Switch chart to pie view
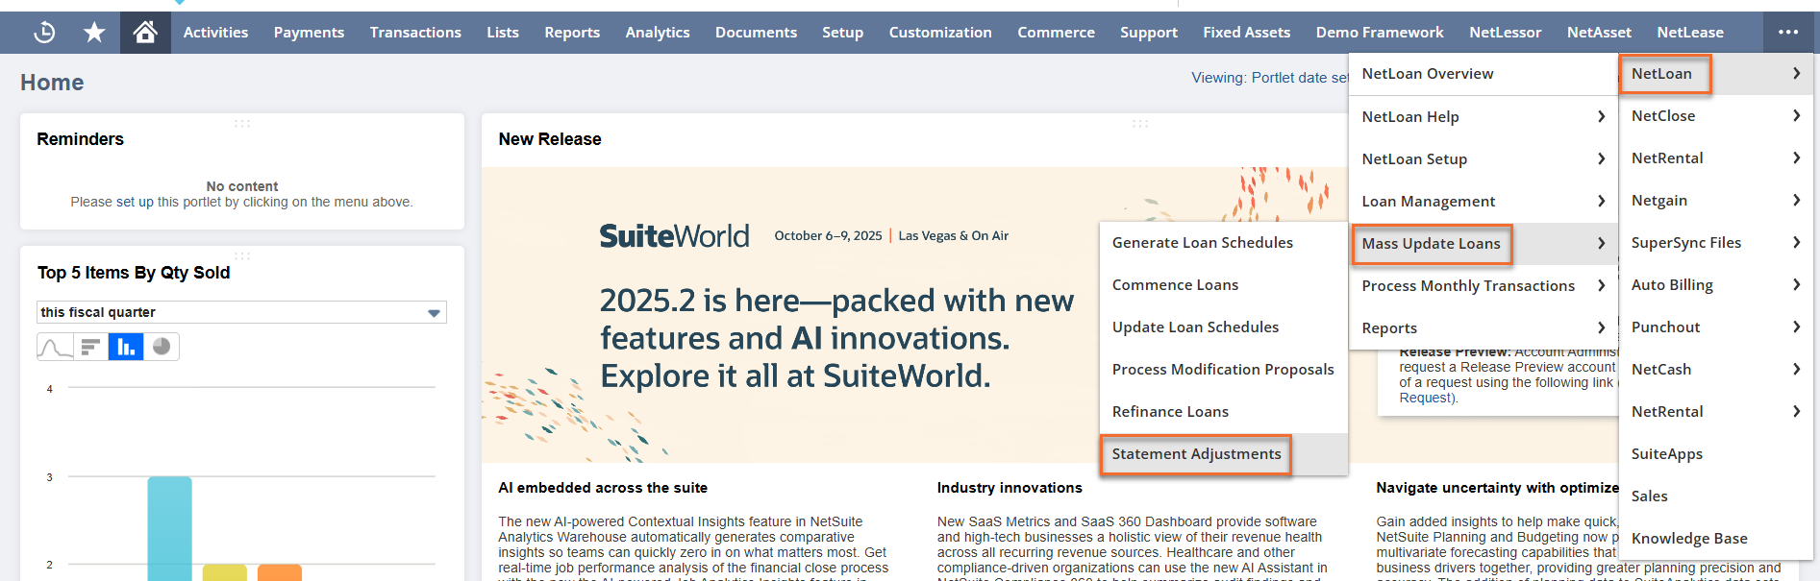Screen dimensions: 1820x581 [162, 347]
